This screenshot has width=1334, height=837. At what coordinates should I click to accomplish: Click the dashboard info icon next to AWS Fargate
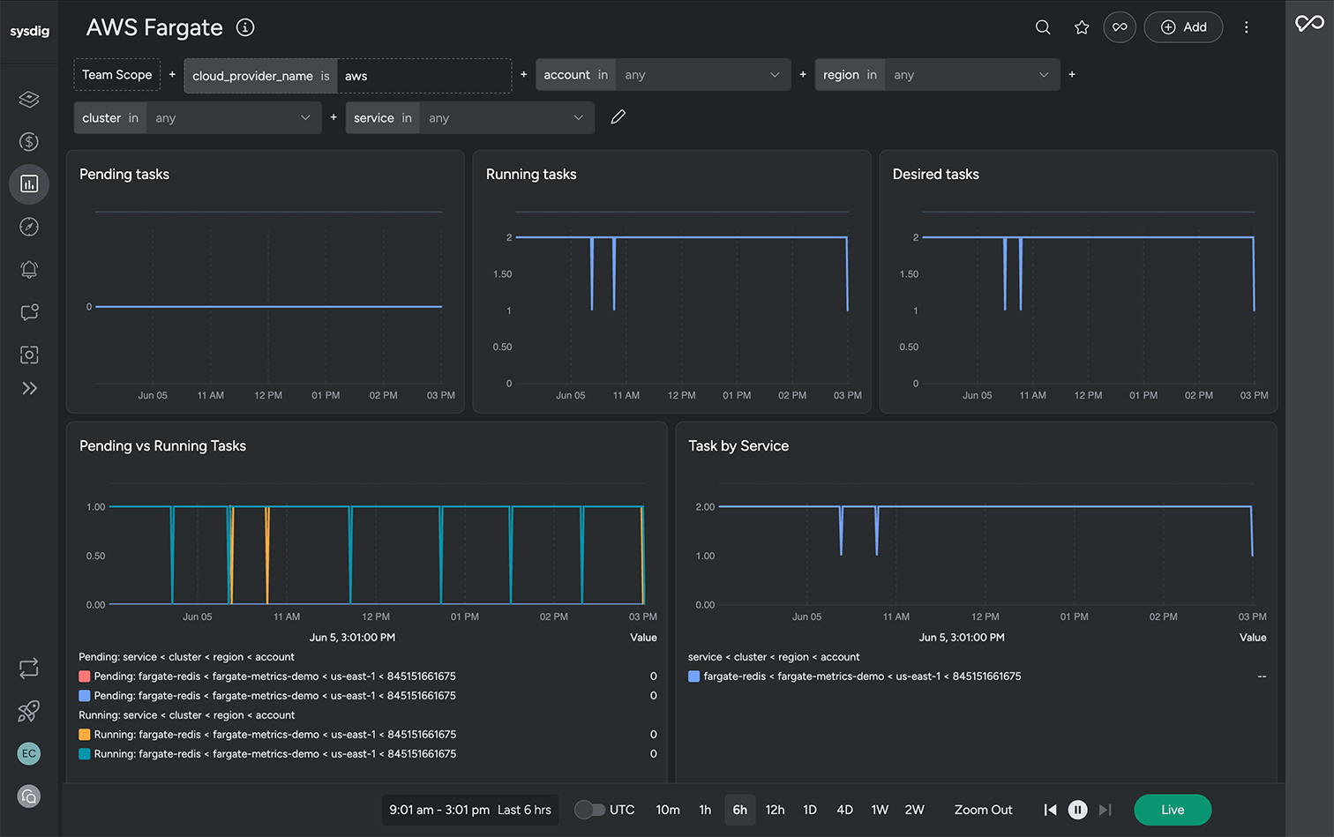click(245, 27)
